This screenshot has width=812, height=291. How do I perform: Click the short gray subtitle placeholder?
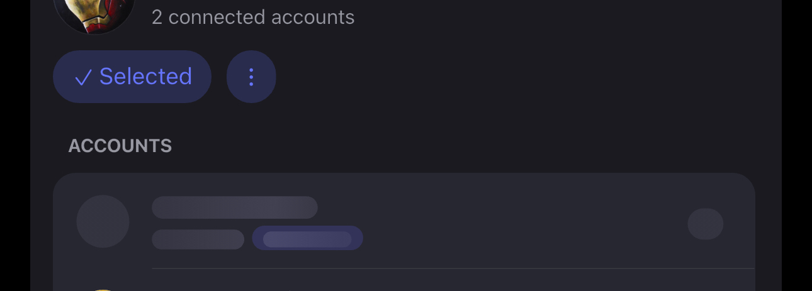pyautogui.click(x=198, y=239)
